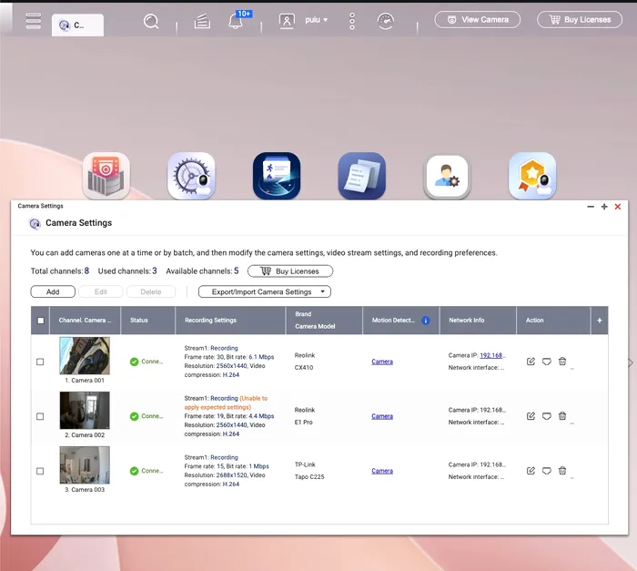Click Buy Licenses beside Available channels

click(x=290, y=271)
